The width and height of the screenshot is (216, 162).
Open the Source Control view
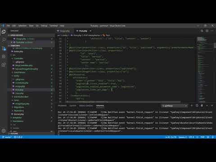[4, 48]
